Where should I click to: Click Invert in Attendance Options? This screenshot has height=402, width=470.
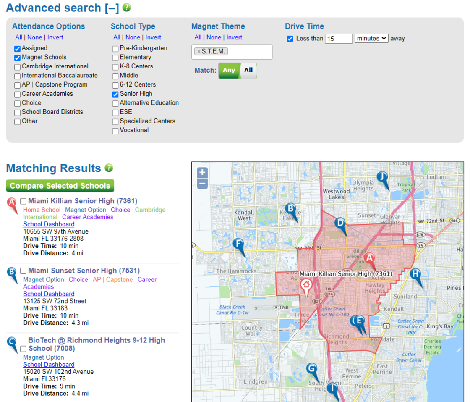[55, 37]
